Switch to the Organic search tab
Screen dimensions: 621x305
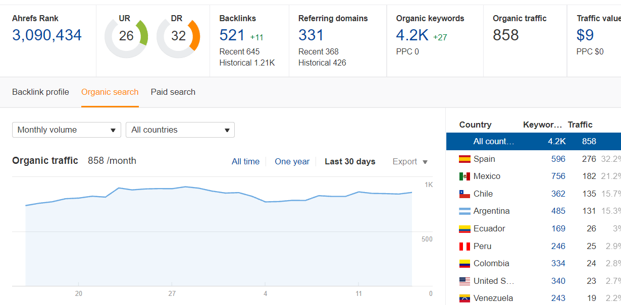pyautogui.click(x=110, y=92)
